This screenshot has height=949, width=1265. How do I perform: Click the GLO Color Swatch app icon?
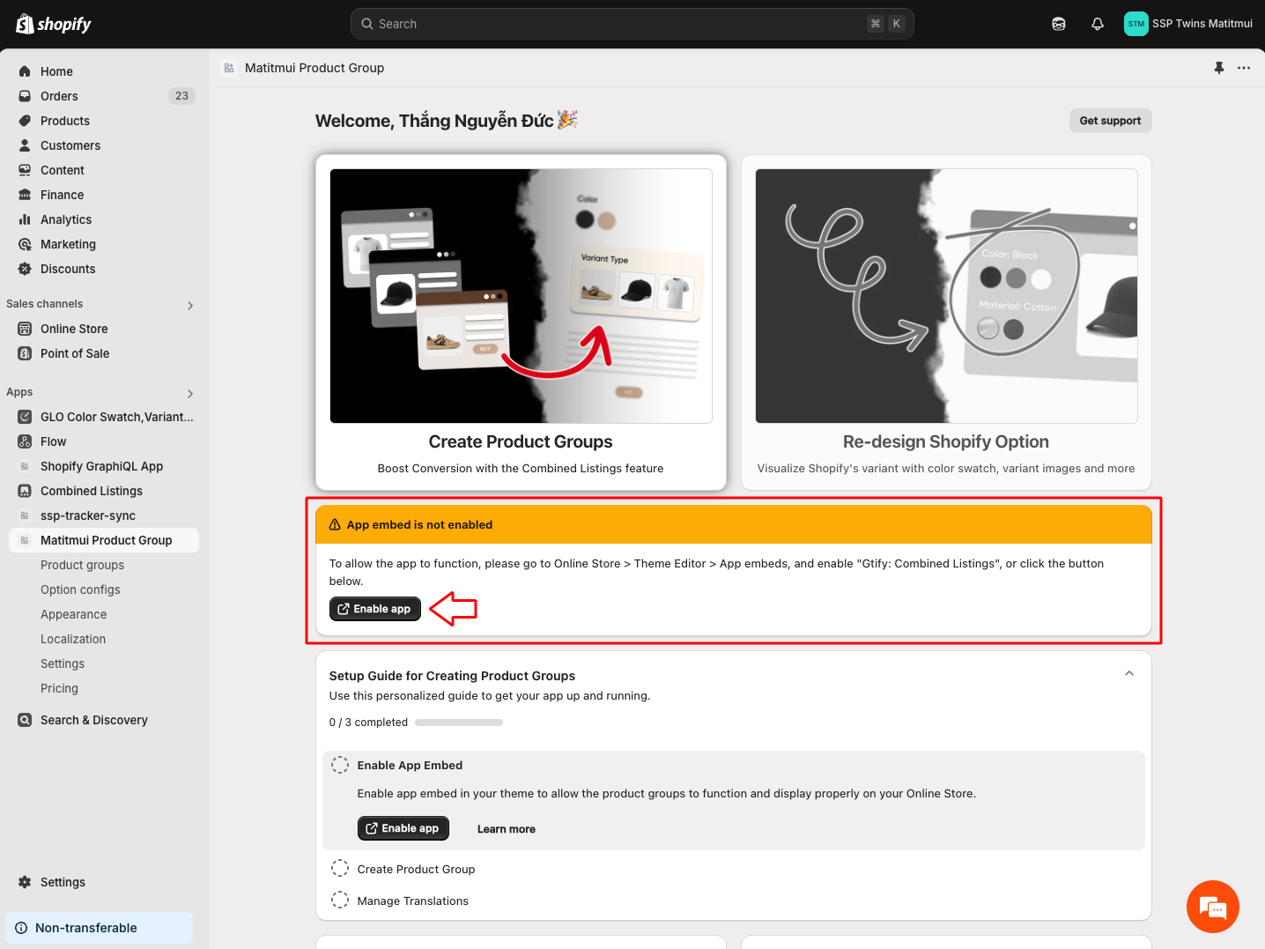[x=25, y=417]
